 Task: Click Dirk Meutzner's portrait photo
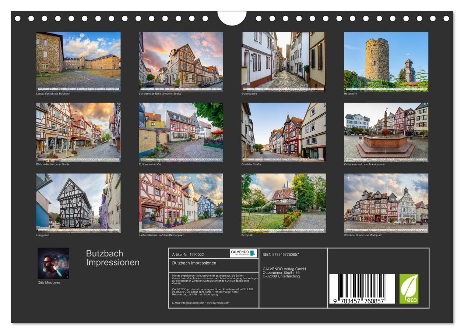(53, 263)
